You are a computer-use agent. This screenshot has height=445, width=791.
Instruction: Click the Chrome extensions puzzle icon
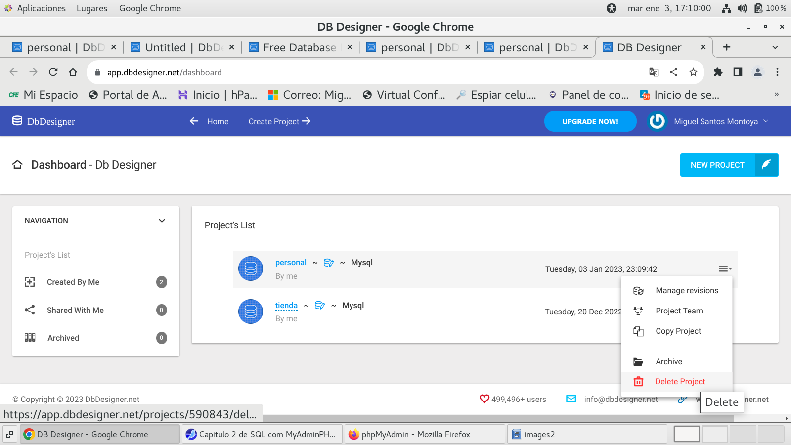coord(718,72)
